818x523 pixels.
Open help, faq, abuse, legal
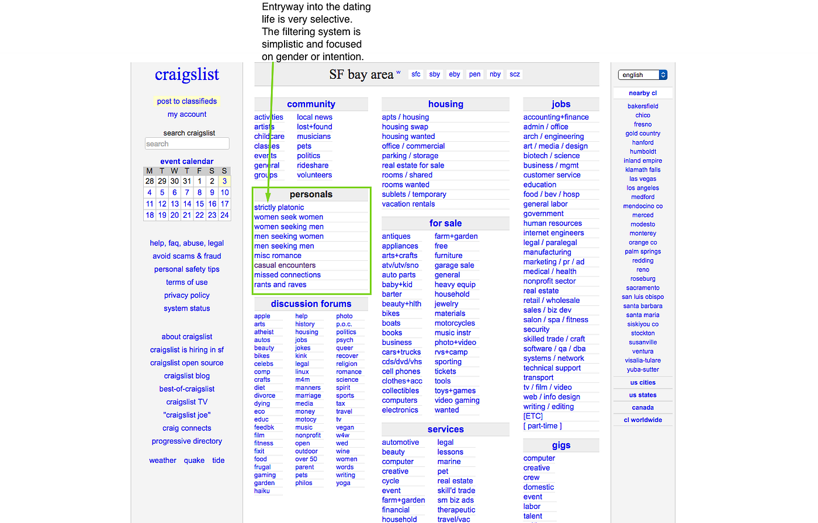pos(187,243)
